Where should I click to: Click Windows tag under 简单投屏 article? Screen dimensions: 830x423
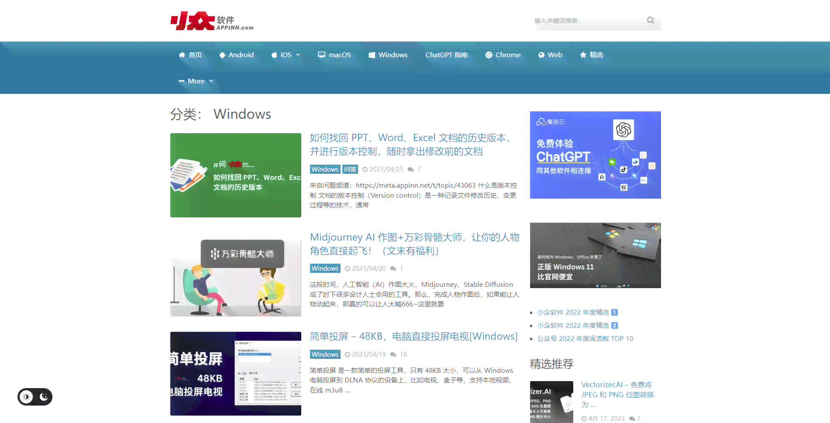pos(325,354)
